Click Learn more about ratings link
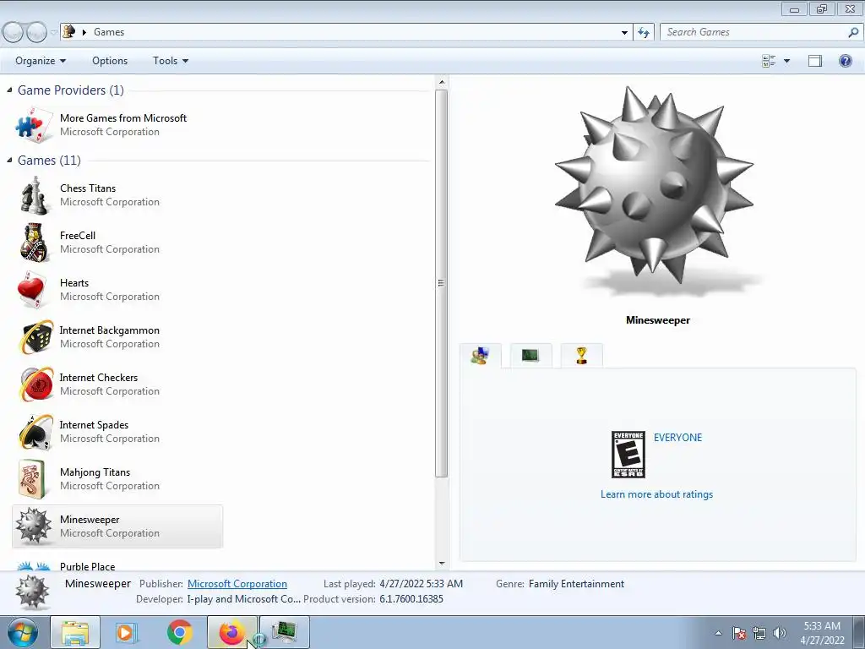This screenshot has height=649, width=865. 656,494
